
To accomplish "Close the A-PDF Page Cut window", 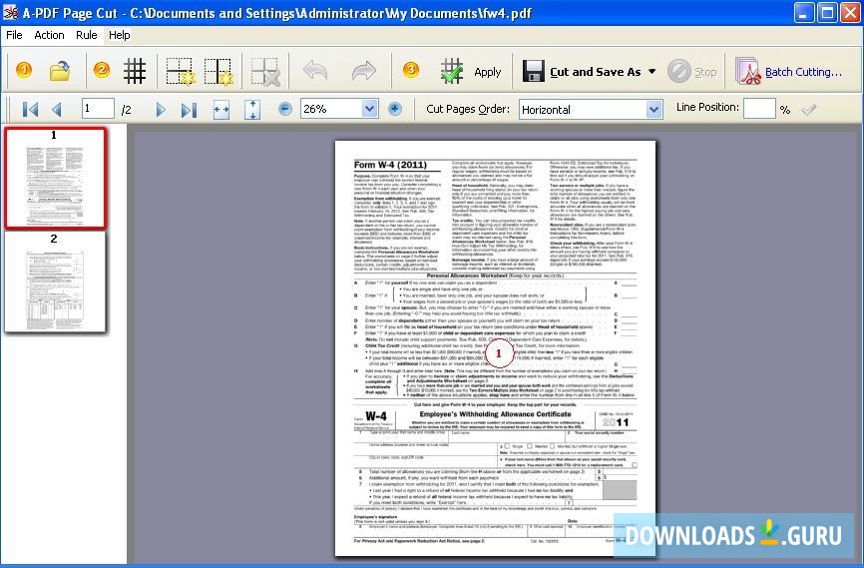I will pyautogui.click(x=851, y=12).
